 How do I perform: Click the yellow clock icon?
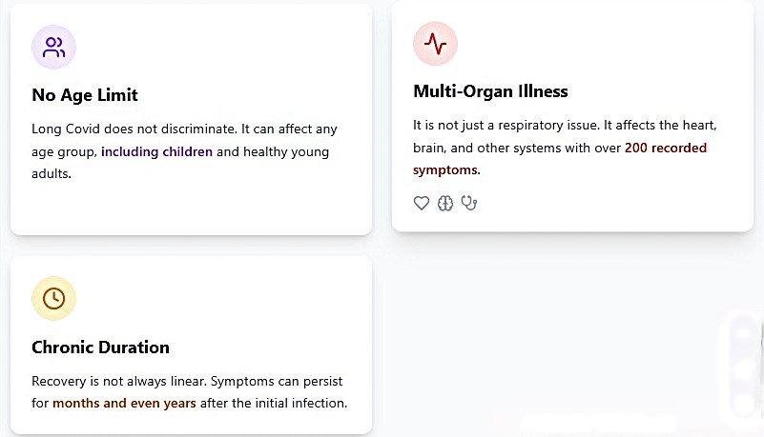click(x=53, y=298)
